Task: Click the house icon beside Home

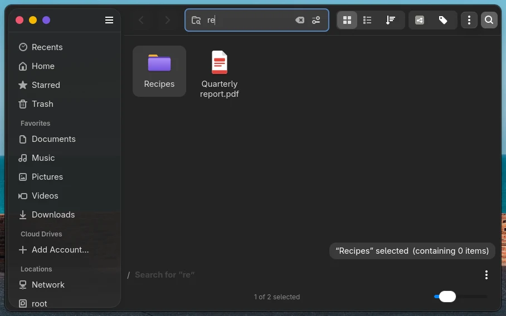Action: (23, 66)
